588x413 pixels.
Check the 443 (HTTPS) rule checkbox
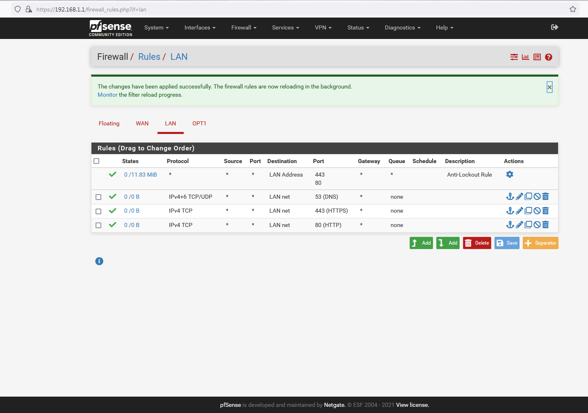click(x=98, y=211)
